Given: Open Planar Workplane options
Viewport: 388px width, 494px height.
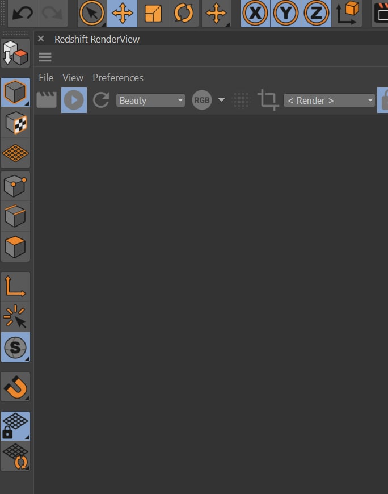Looking at the screenshot, I should point(15,456).
